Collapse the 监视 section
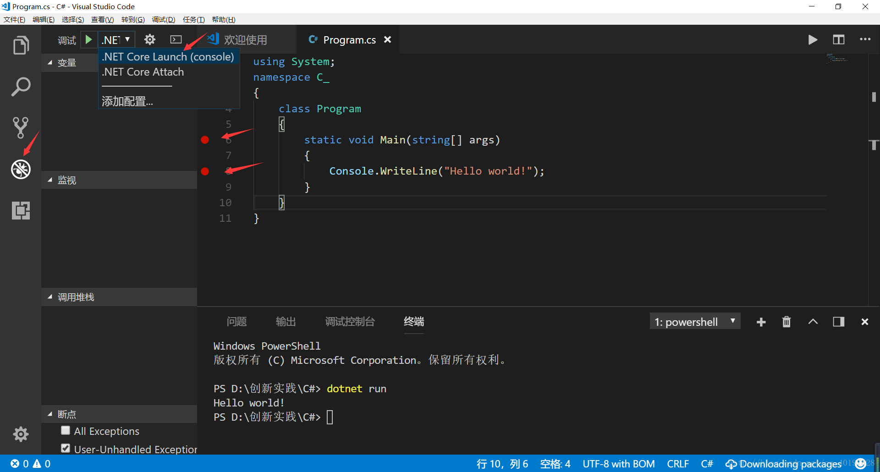 coord(119,180)
